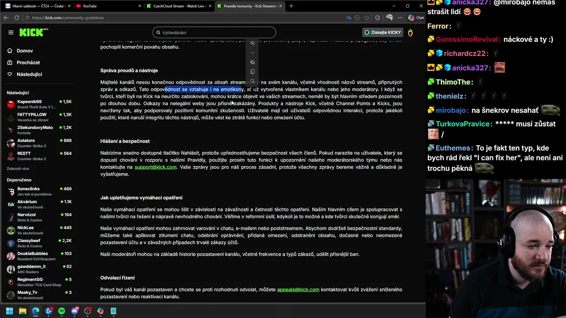Copy selected text via mini menu icon
566x318 pixels.
pyautogui.click(x=252, y=72)
